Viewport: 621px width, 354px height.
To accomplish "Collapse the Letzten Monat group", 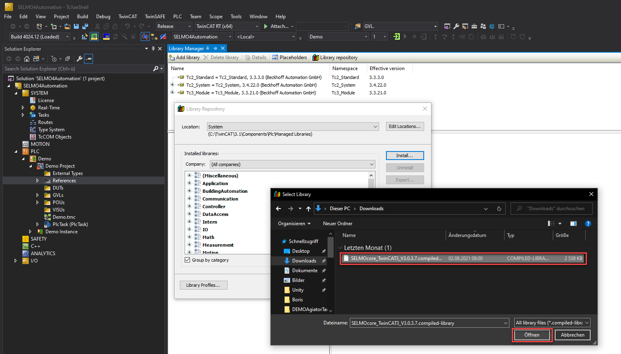I will [x=340, y=248].
